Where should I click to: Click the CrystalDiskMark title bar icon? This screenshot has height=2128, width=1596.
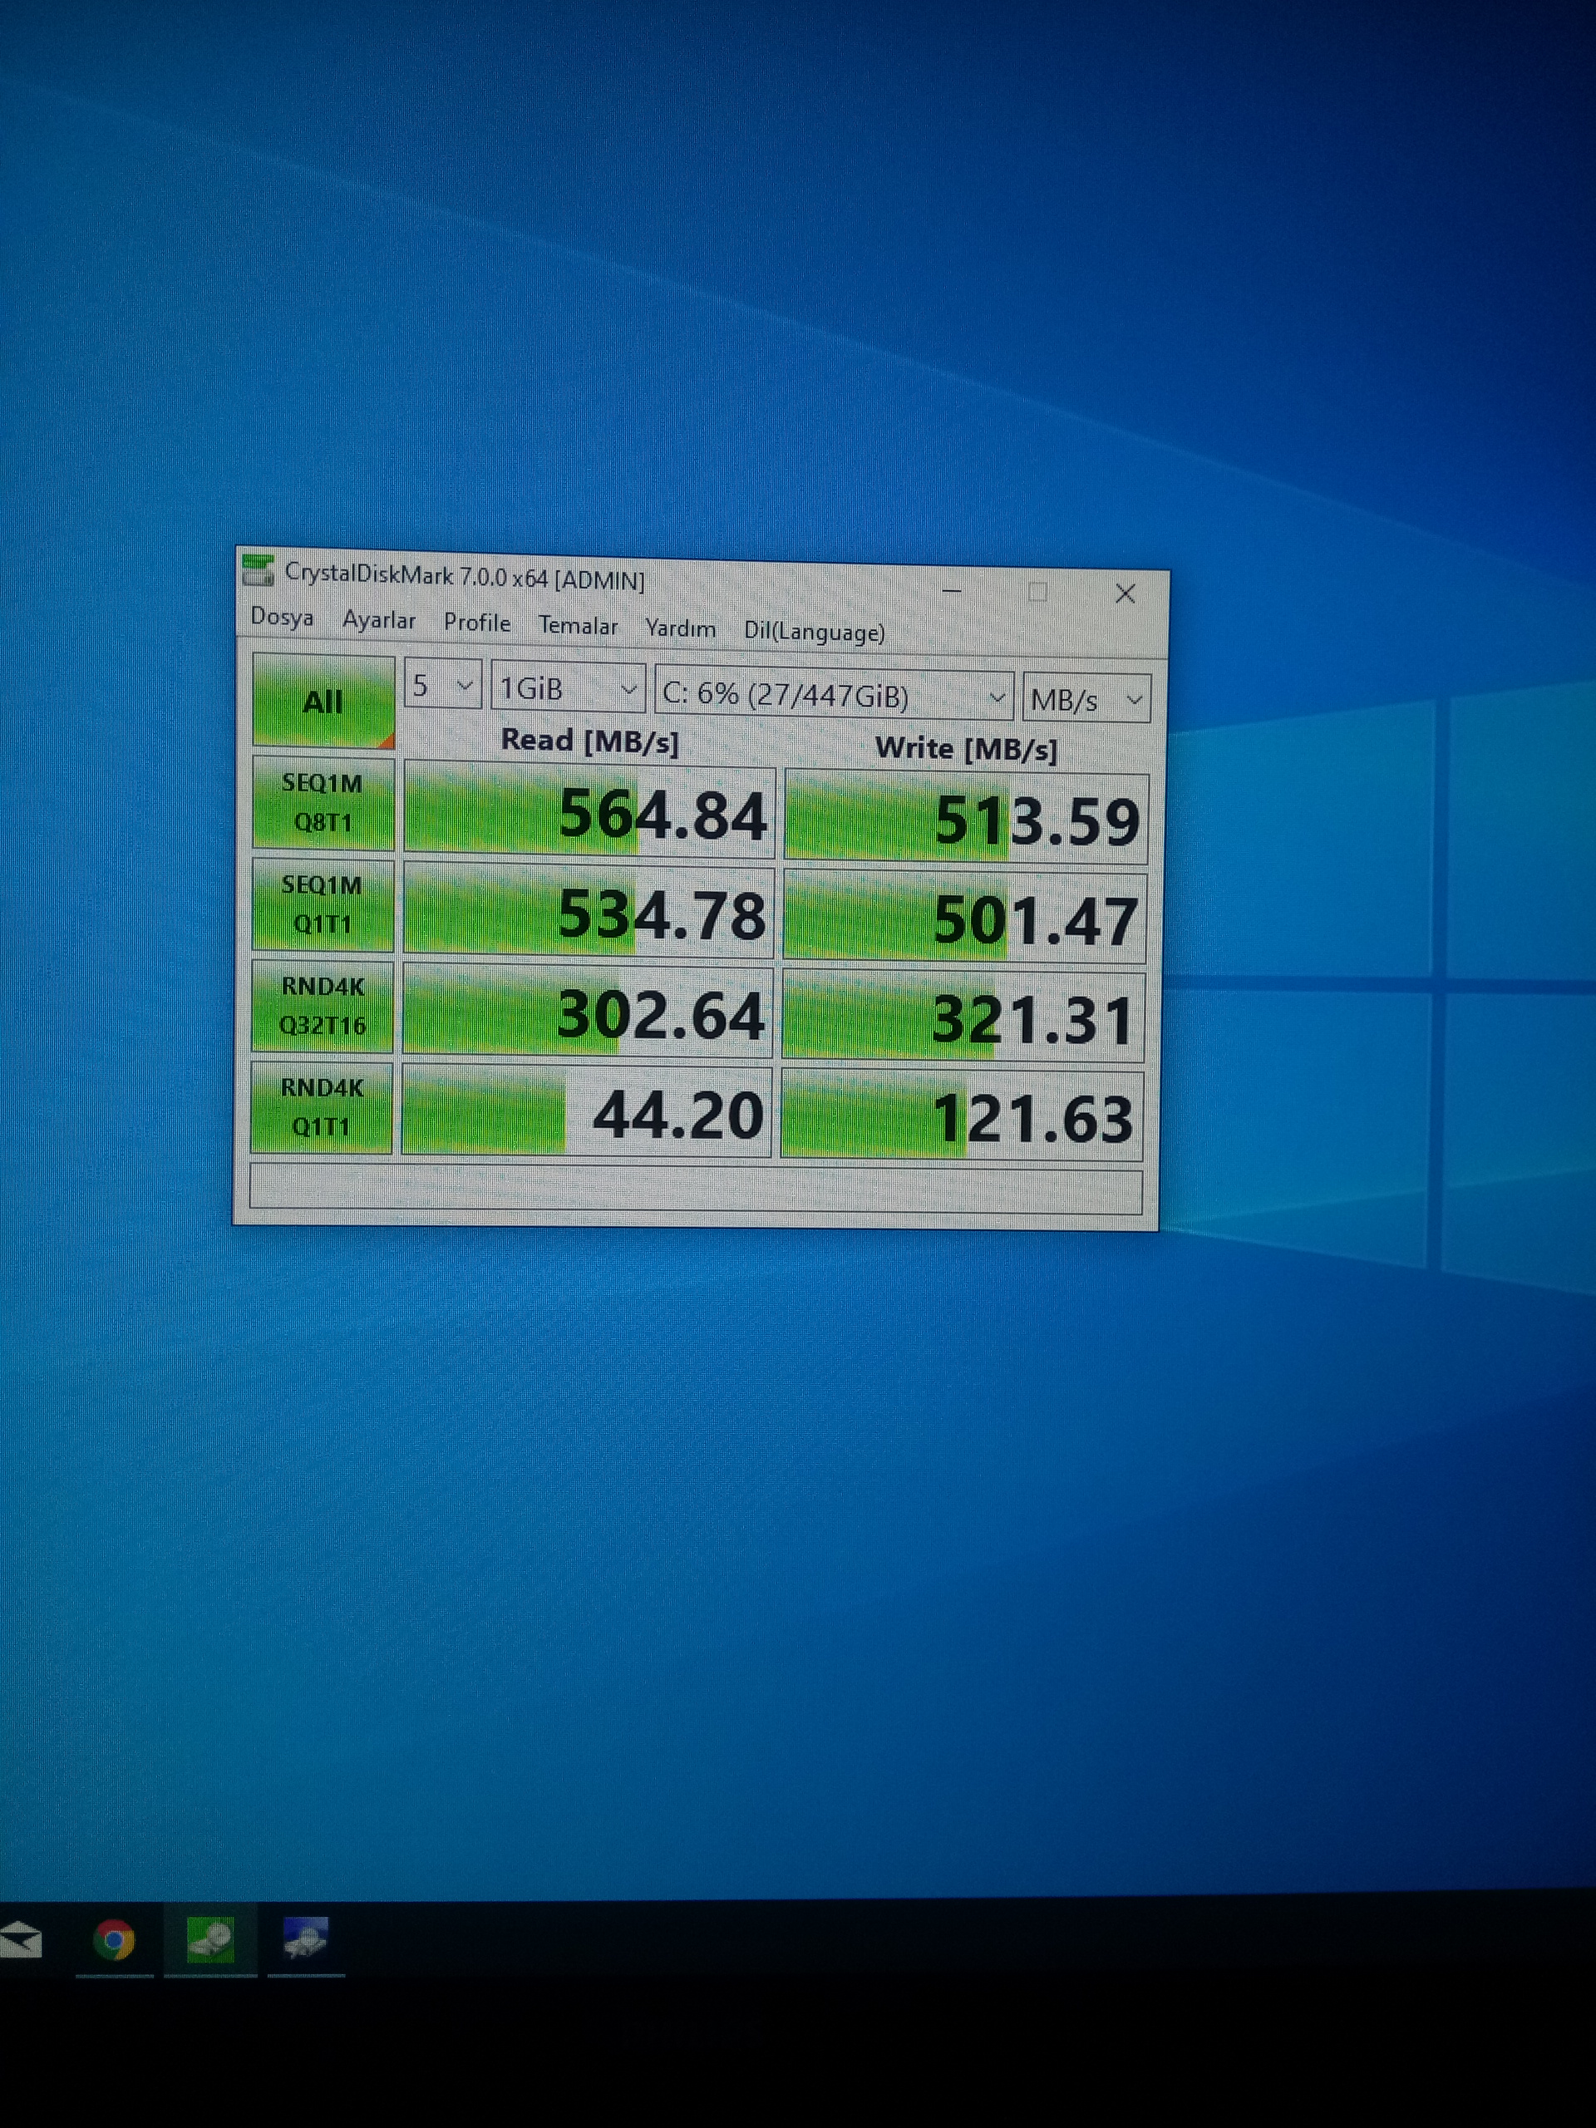pyautogui.click(x=258, y=569)
